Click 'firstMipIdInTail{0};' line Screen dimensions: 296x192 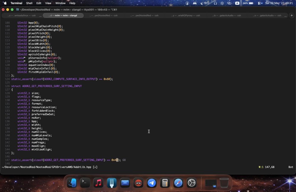coord(38,72)
